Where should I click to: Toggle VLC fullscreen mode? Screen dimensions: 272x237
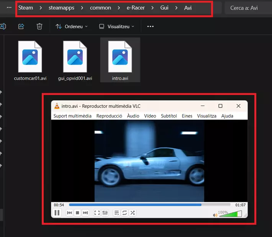coord(97,213)
